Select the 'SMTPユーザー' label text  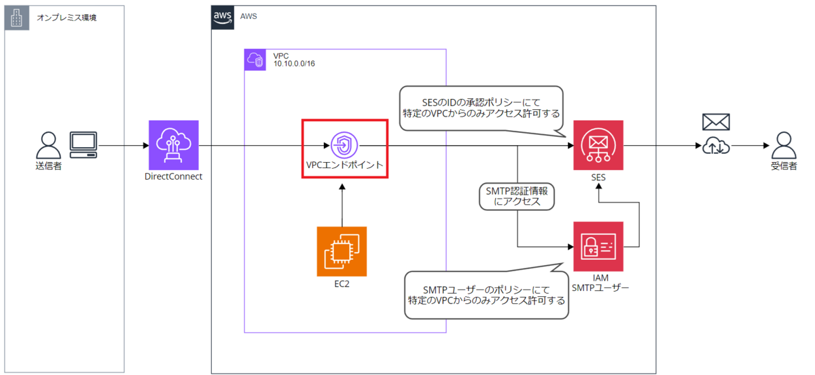pyautogui.click(x=600, y=288)
